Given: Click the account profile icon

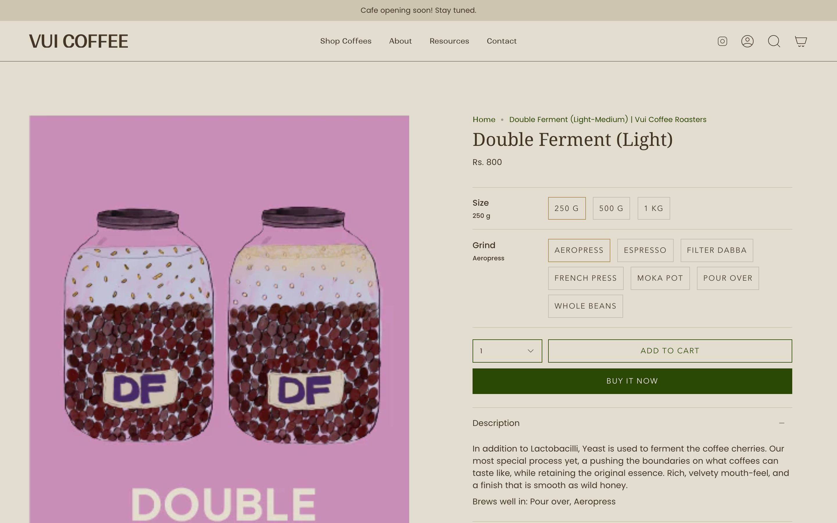Looking at the screenshot, I should tap(748, 41).
